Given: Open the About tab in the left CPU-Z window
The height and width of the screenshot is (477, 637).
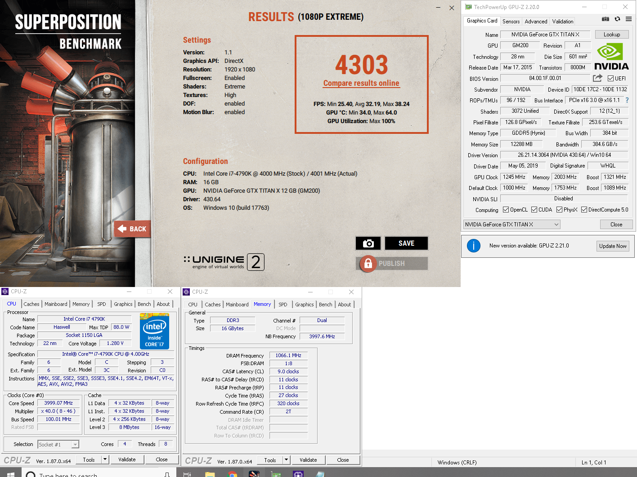Looking at the screenshot, I should coord(163,304).
